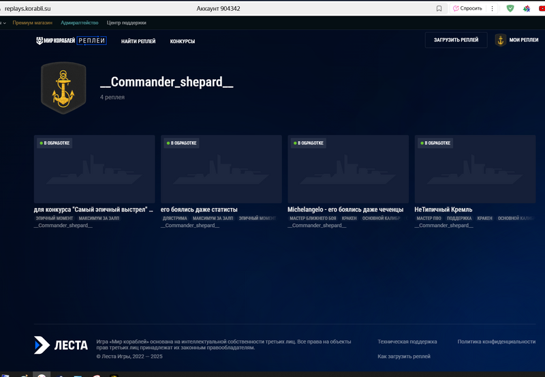This screenshot has height=377, width=545.
Task: Select Мастер ближнего боя tag
Action: (313, 218)
